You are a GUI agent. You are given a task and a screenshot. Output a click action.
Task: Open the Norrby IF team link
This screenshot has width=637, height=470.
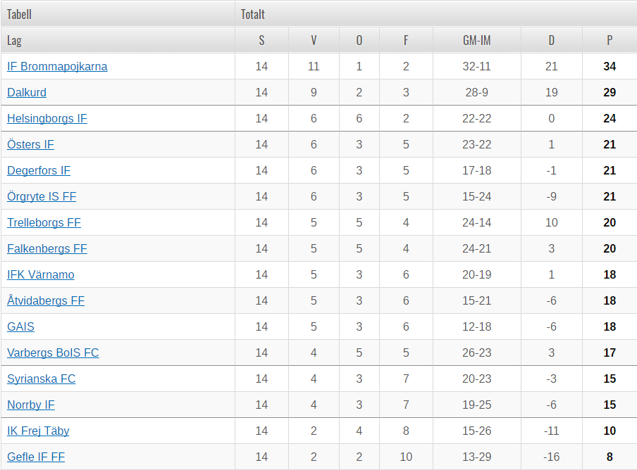pos(31,405)
